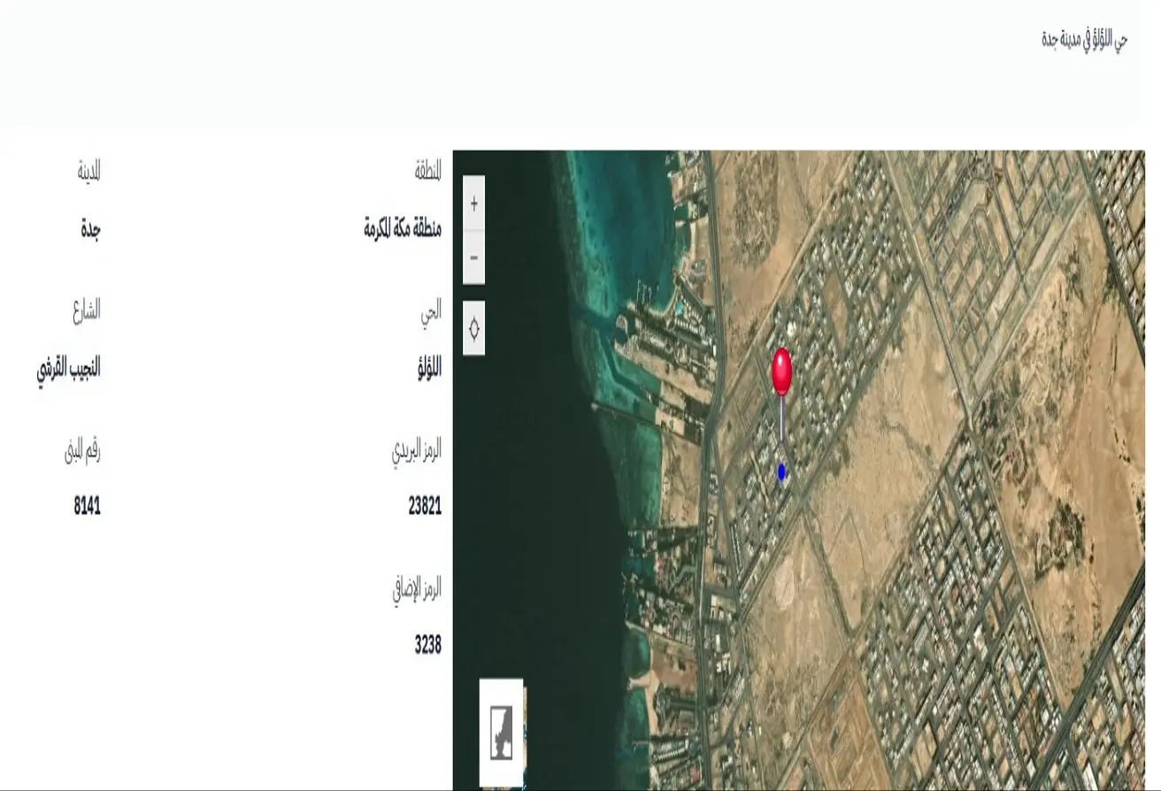
Task: Select the additional code 3238
Action: [427, 645]
